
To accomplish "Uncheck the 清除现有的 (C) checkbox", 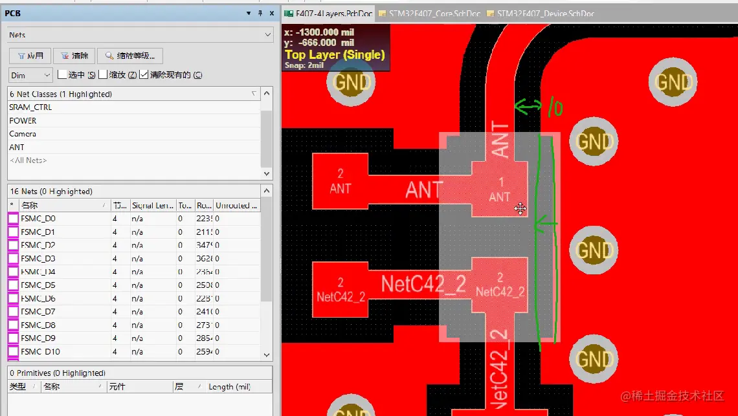I will [144, 74].
